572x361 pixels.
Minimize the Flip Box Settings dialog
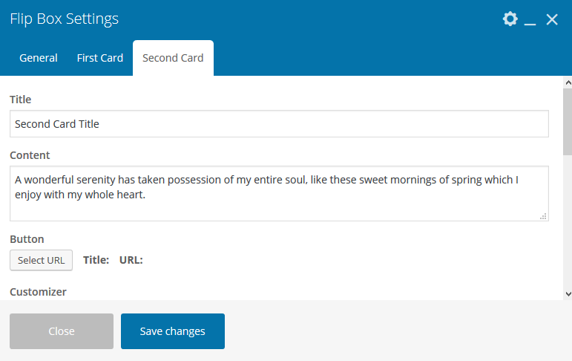[530, 20]
